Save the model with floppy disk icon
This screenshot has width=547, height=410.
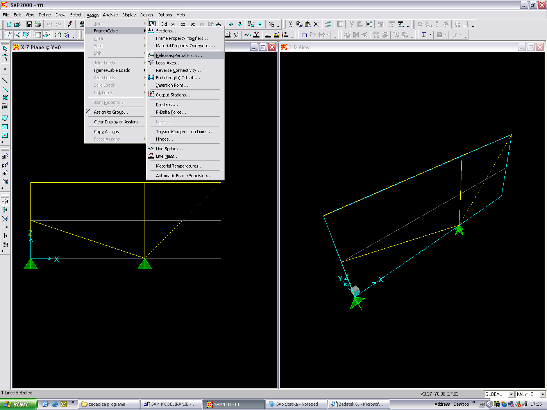[29, 24]
